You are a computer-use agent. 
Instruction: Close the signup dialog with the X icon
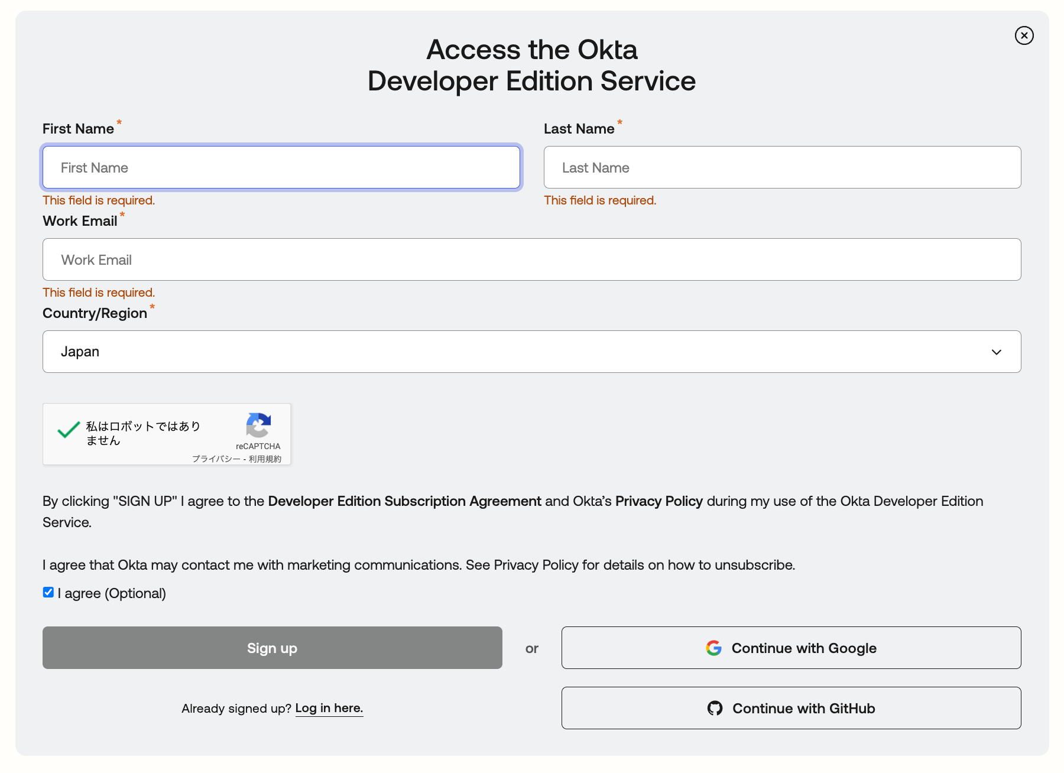pyautogui.click(x=1024, y=35)
